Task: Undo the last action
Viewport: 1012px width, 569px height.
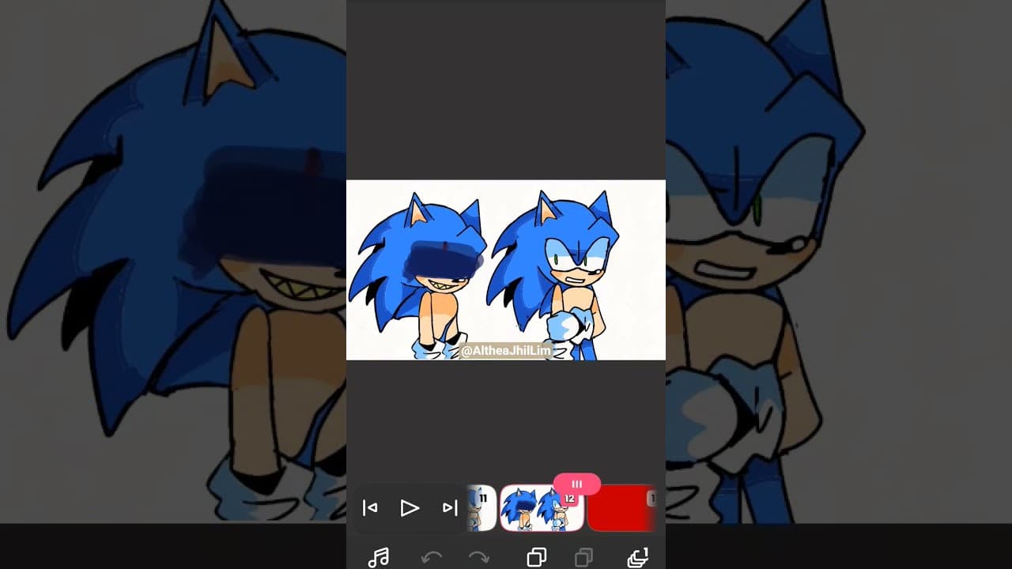Action: click(x=432, y=558)
